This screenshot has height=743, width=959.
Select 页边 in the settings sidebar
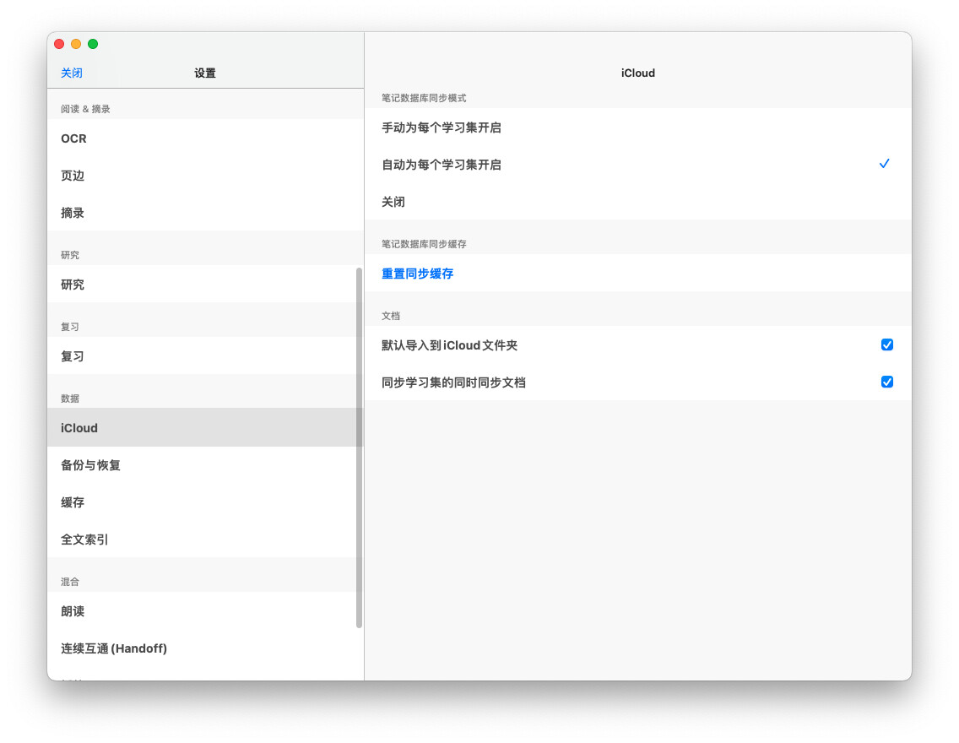tap(73, 176)
